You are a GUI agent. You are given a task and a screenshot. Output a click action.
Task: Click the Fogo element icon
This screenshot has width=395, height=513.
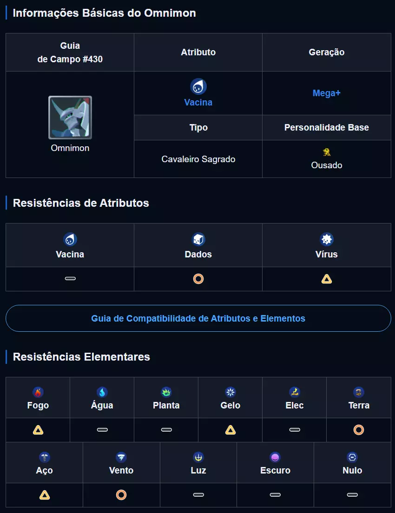pos(38,392)
